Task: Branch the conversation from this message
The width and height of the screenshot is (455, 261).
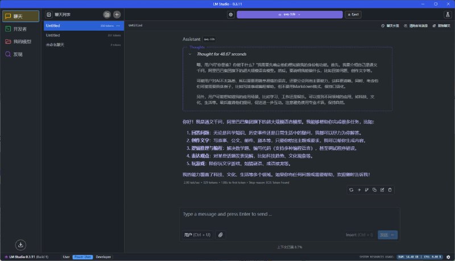Action: click(x=367, y=190)
